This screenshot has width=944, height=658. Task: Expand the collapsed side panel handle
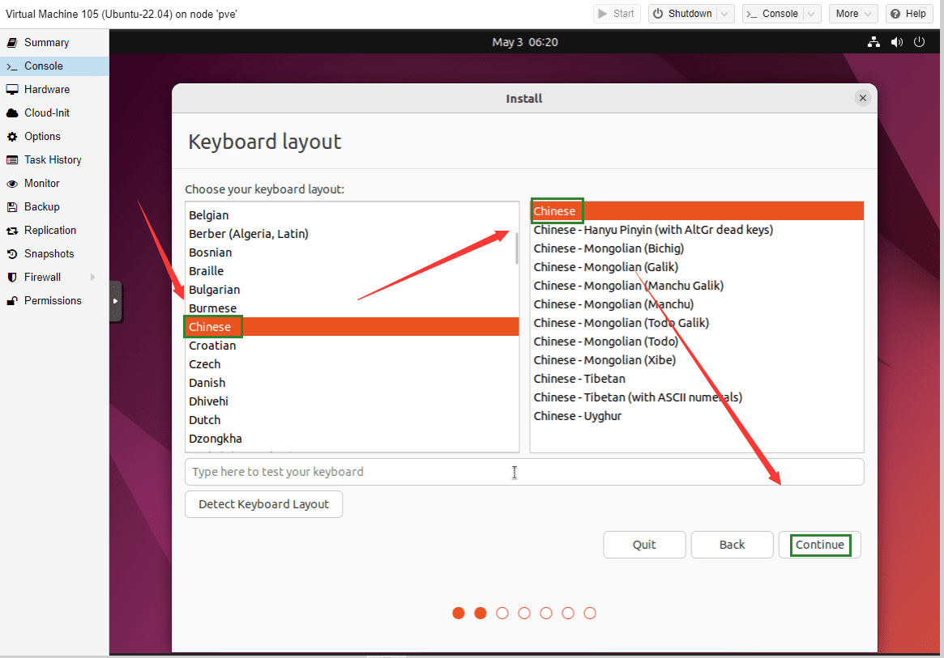(x=116, y=301)
